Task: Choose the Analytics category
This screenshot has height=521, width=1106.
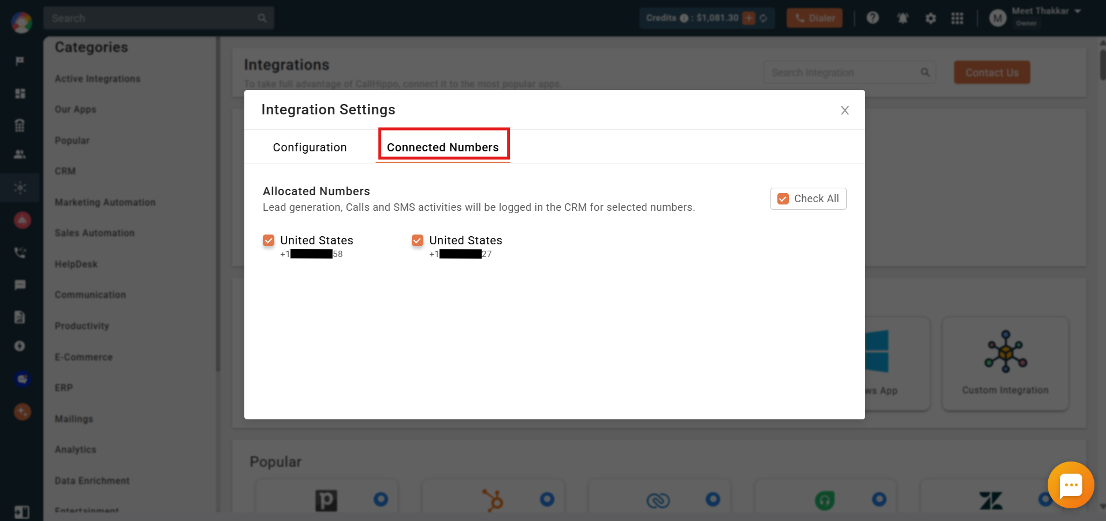Action: 76,449
